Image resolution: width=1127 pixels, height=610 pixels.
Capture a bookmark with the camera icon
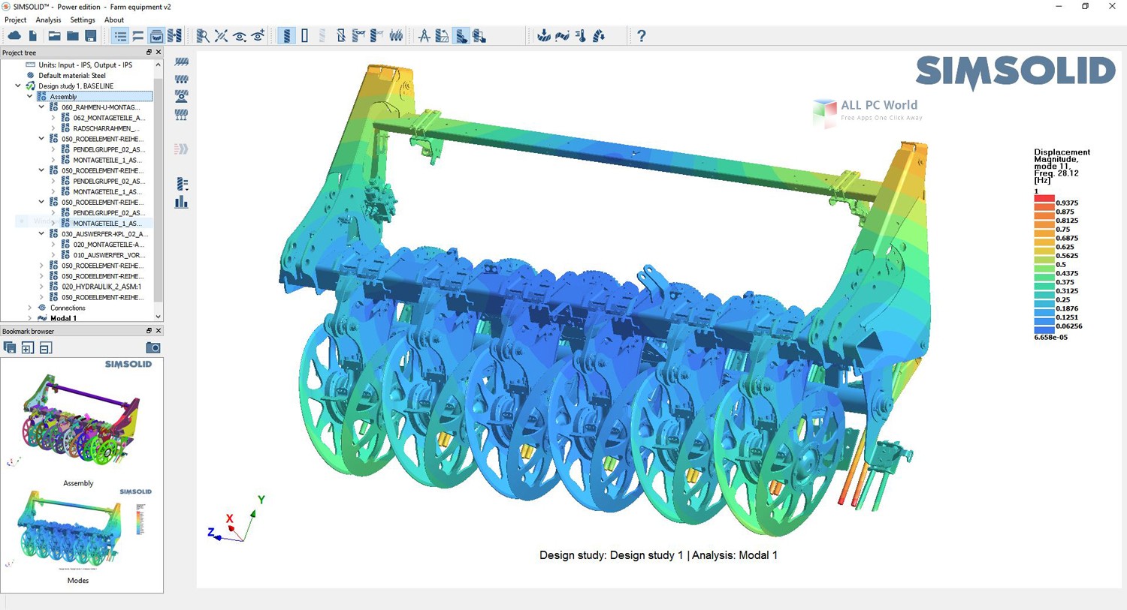(x=153, y=347)
